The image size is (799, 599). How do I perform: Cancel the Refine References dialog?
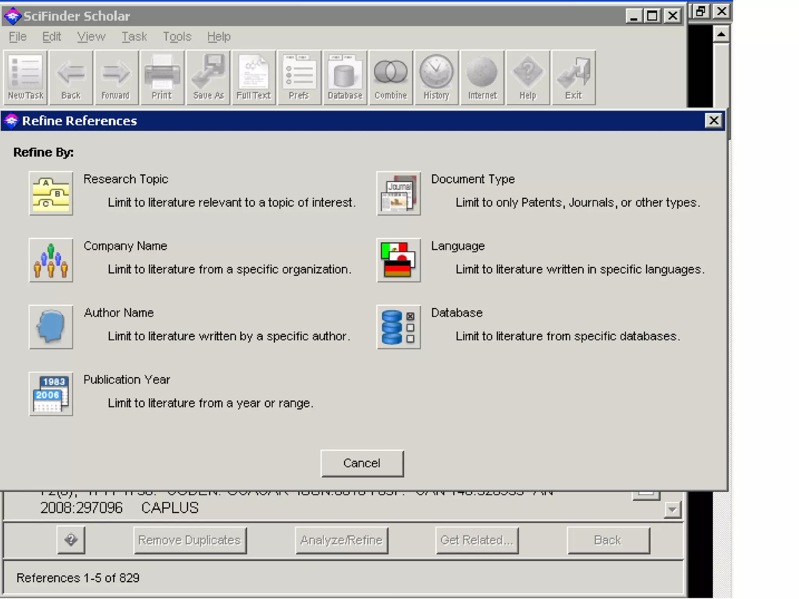click(x=362, y=463)
